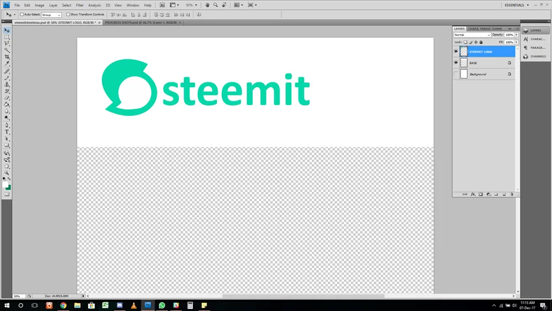Open the View Extras dropdown
This screenshot has height=311, width=552.
(174, 5)
